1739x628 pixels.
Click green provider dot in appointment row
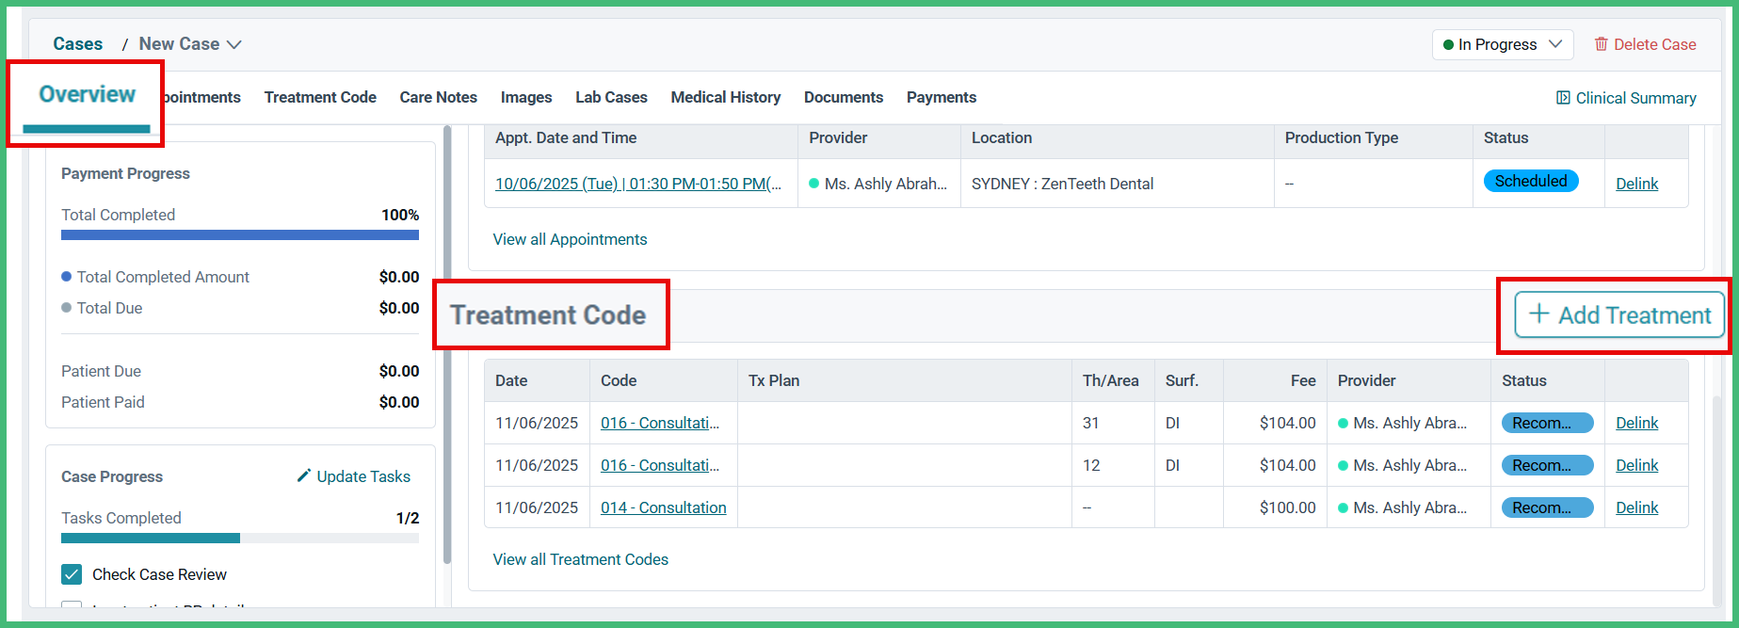tap(814, 184)
